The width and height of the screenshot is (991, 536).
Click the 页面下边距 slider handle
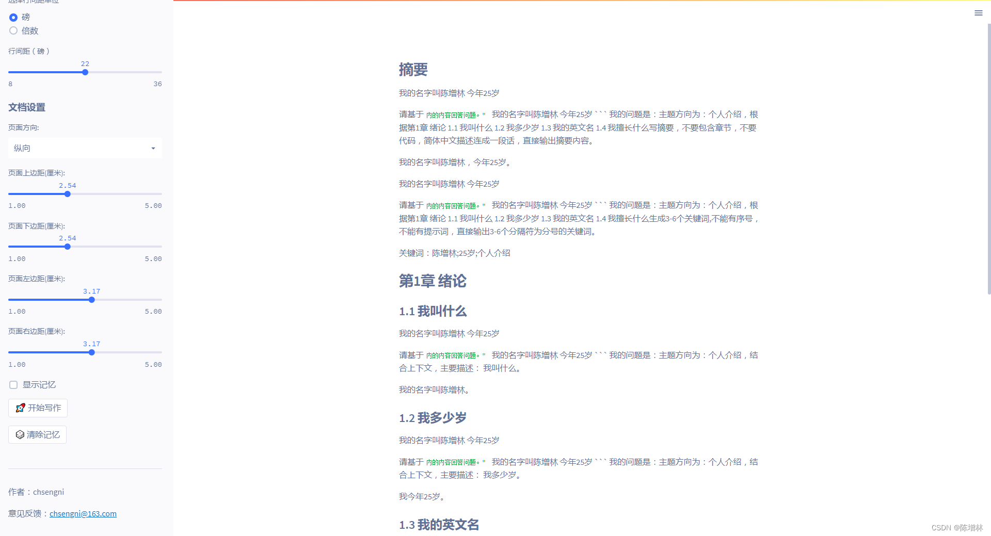tap(68, 247)
